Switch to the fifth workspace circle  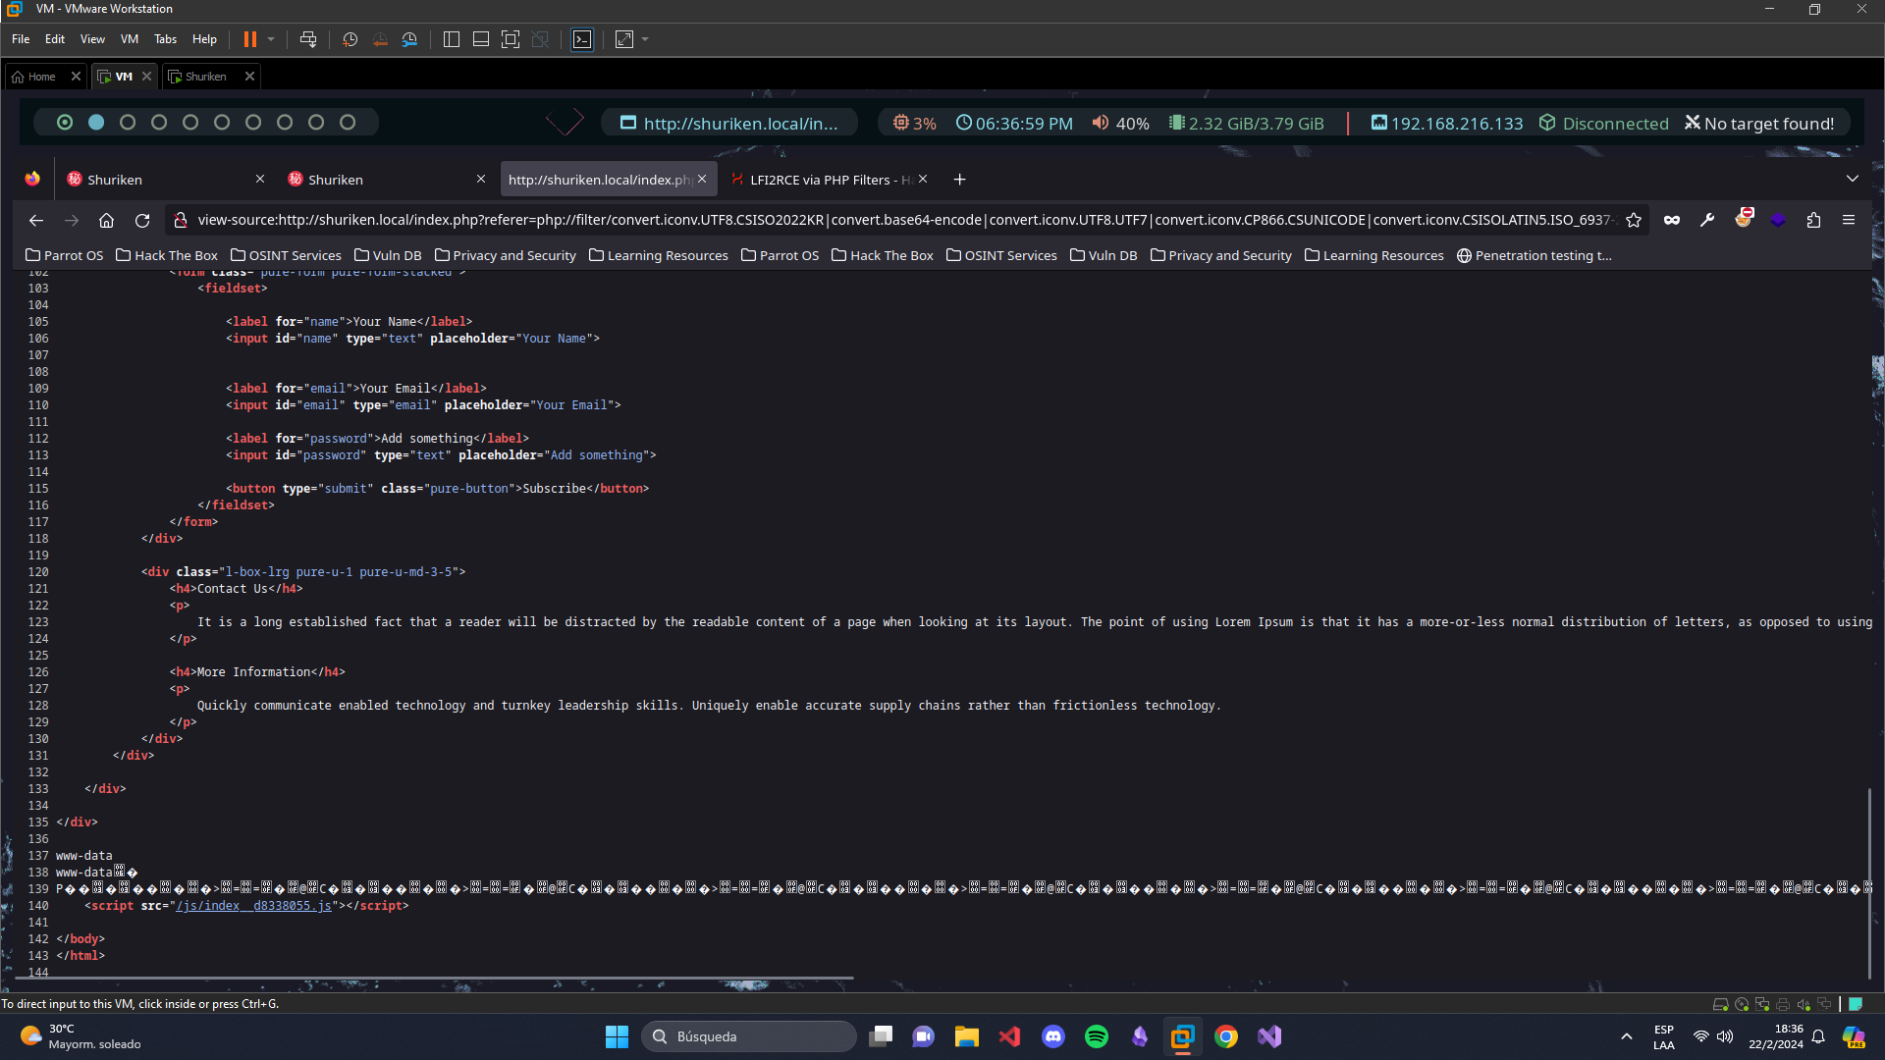pyautogui.click(x=190, y=123)
